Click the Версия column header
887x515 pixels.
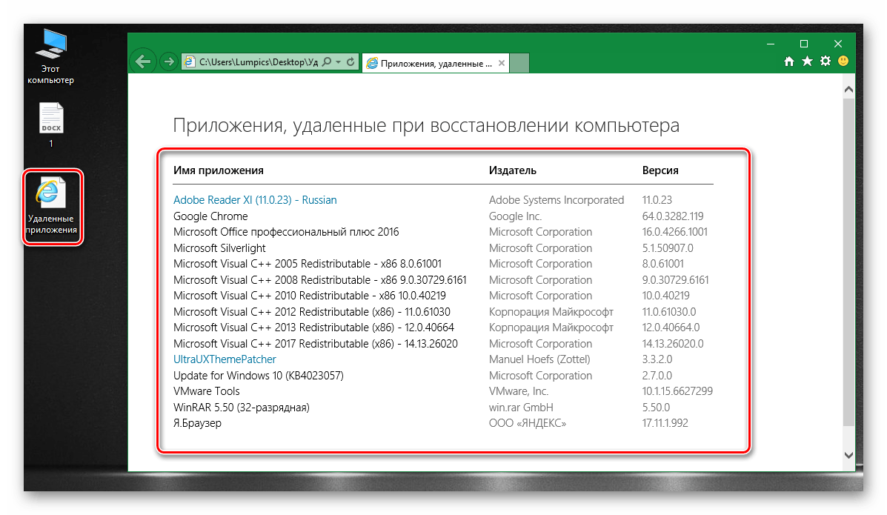[660, 170]
